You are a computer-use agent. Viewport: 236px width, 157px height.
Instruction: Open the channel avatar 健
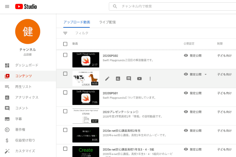coord(28,32)
